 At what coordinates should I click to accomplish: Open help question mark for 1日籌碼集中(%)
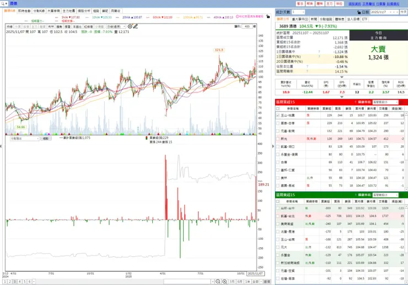319,57
